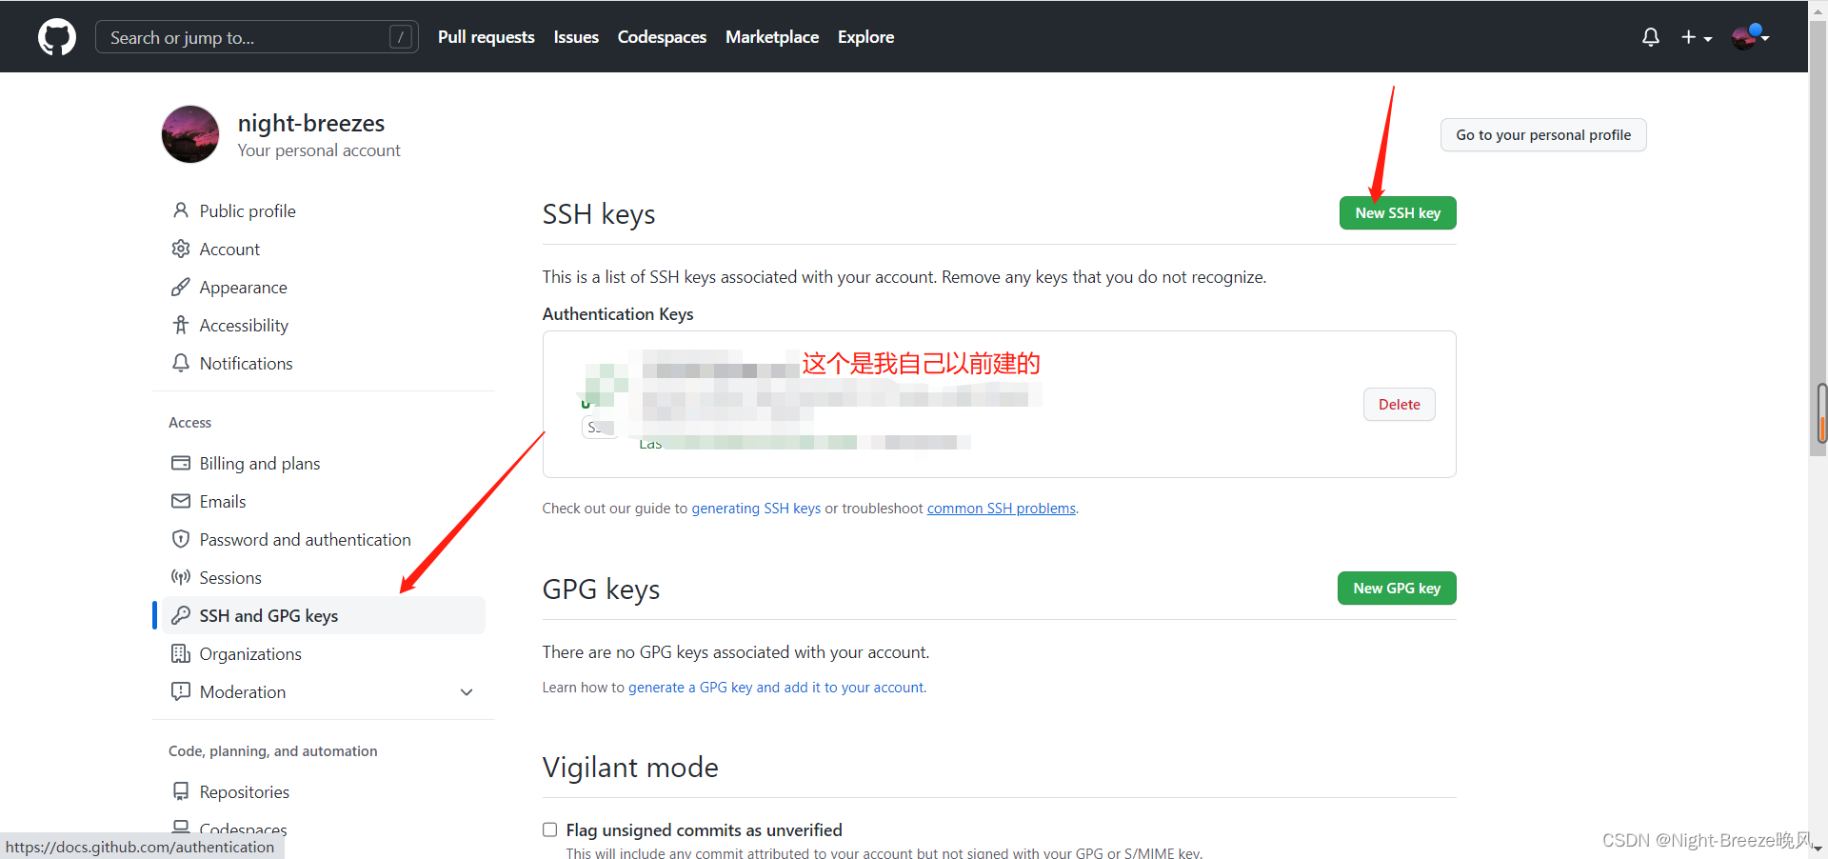
Task: Click the Authentication Keys heading text
Action: click(x=618, y=314)
